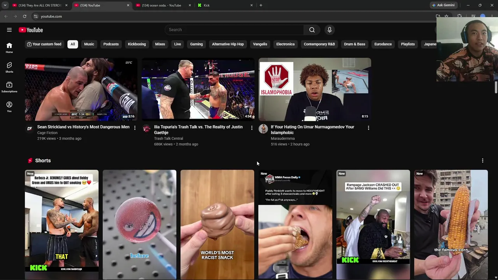Play the Ilia Topuria video thumbnail

pyautogui.click(x=198, y=89)
